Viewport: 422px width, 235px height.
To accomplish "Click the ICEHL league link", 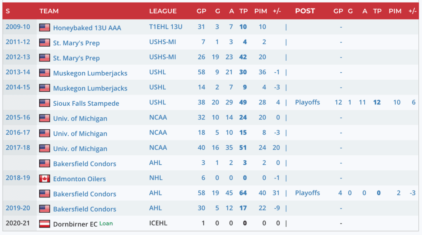I will tap(159, 223).
